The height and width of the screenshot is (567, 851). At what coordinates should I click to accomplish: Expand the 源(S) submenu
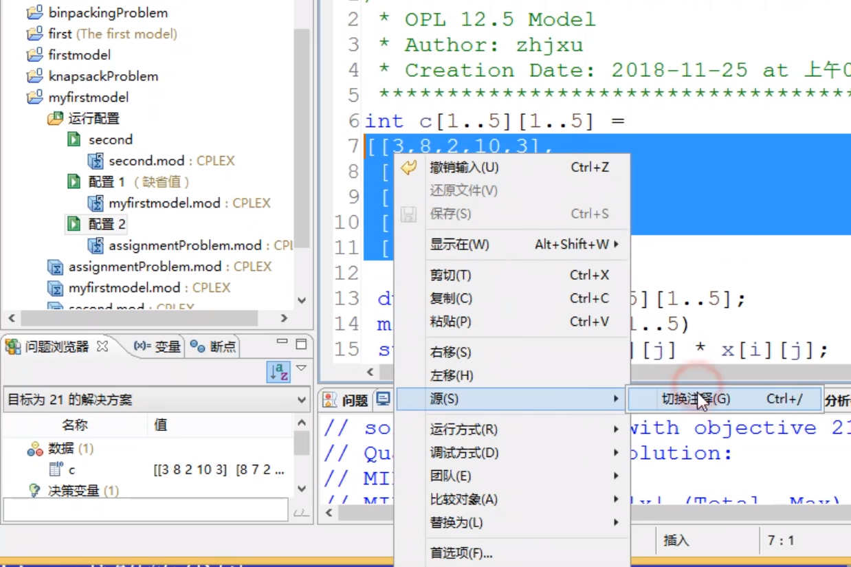pyautogui.click(x=512, y=399)
